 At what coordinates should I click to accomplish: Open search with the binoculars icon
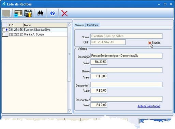(40, 13)
